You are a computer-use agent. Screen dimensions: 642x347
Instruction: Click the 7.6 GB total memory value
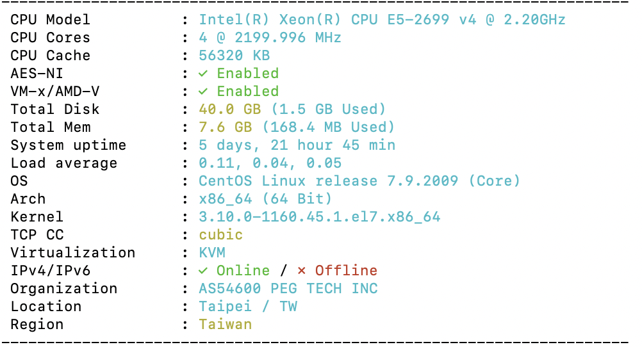coord(225,127)
